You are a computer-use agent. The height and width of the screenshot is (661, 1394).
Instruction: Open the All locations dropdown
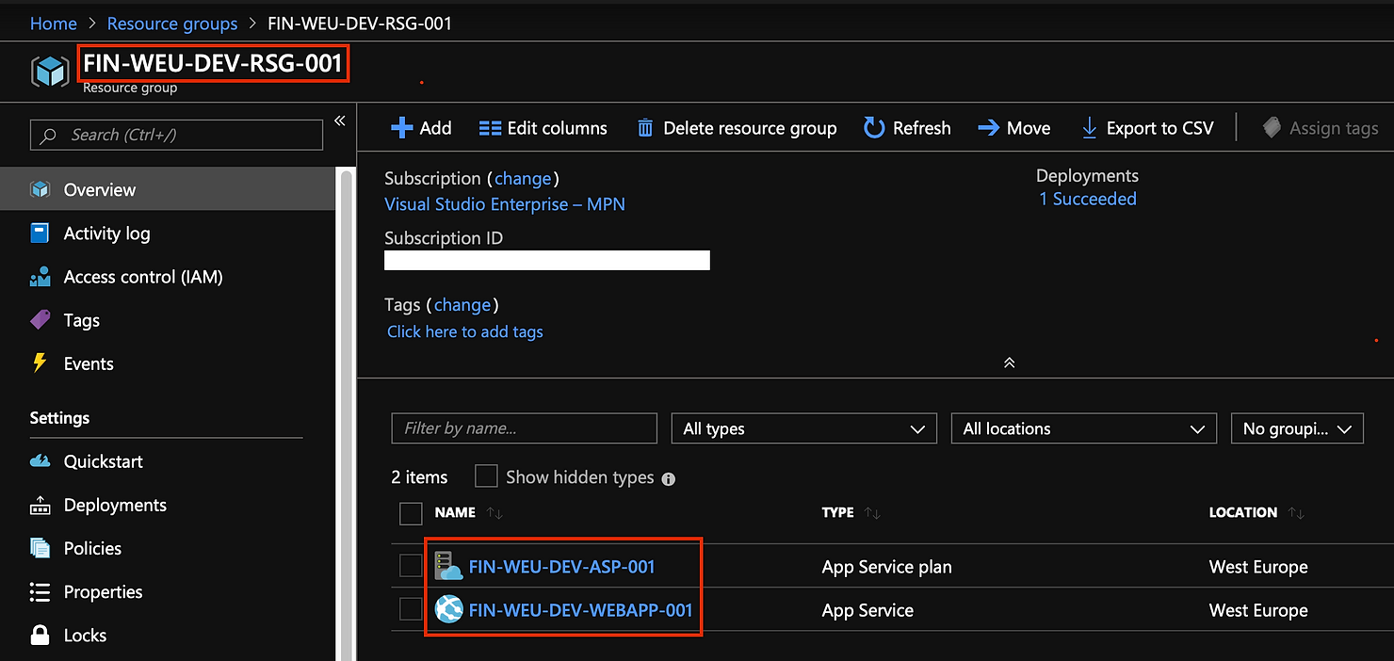[x=1083, y=428]
